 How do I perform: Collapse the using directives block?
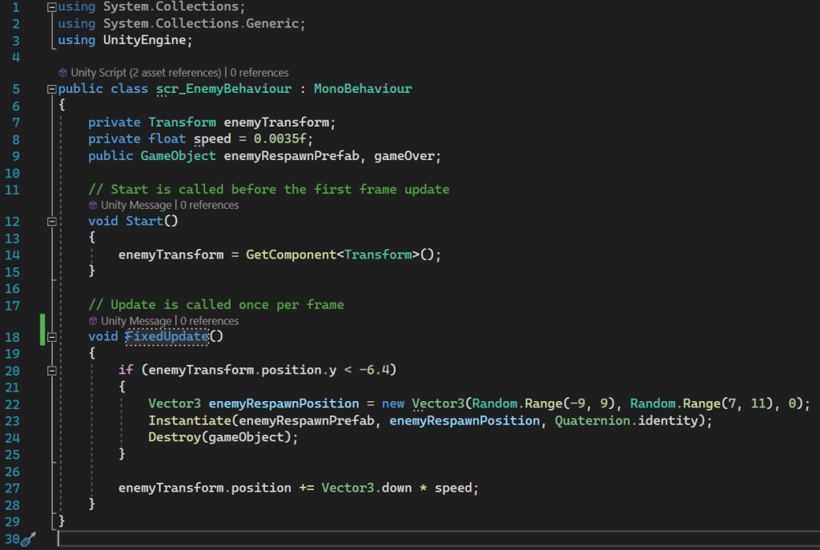coord(52,6)
